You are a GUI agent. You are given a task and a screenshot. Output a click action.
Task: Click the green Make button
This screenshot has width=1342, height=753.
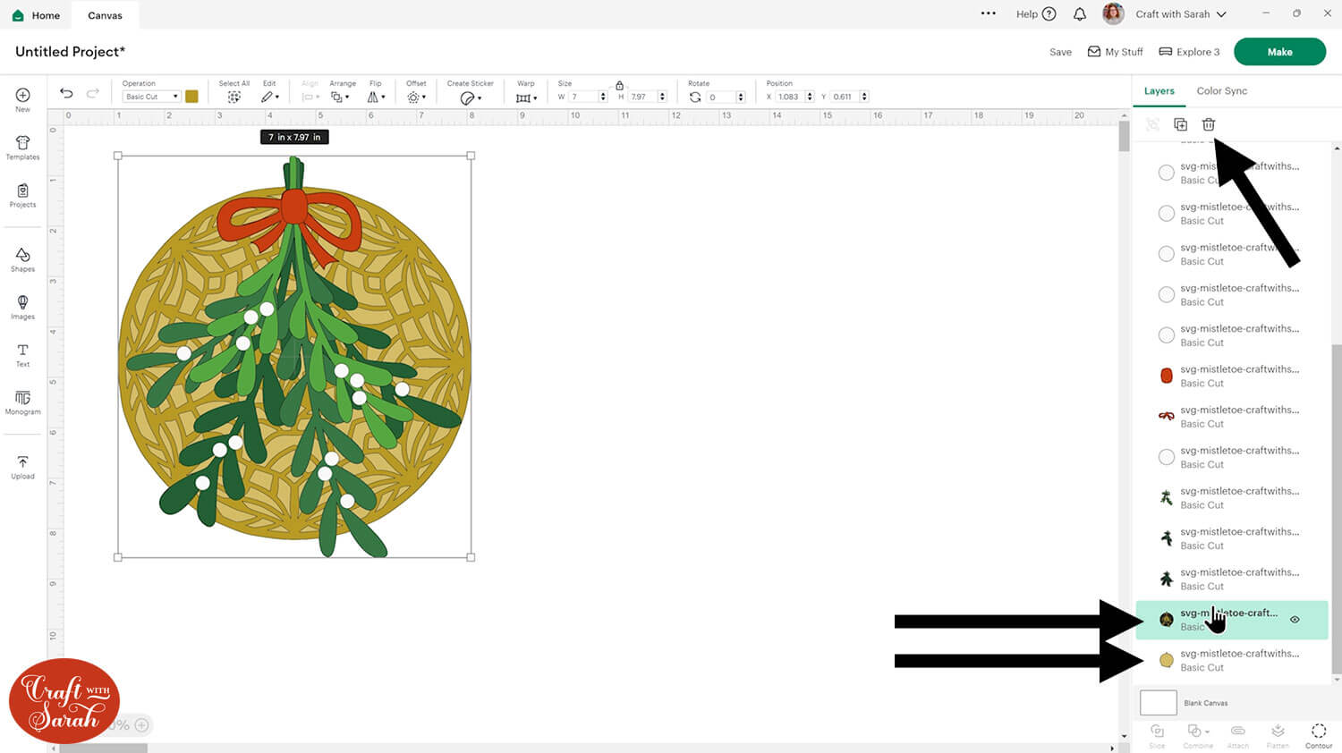pyautogui.click(x=1279, y=52)
